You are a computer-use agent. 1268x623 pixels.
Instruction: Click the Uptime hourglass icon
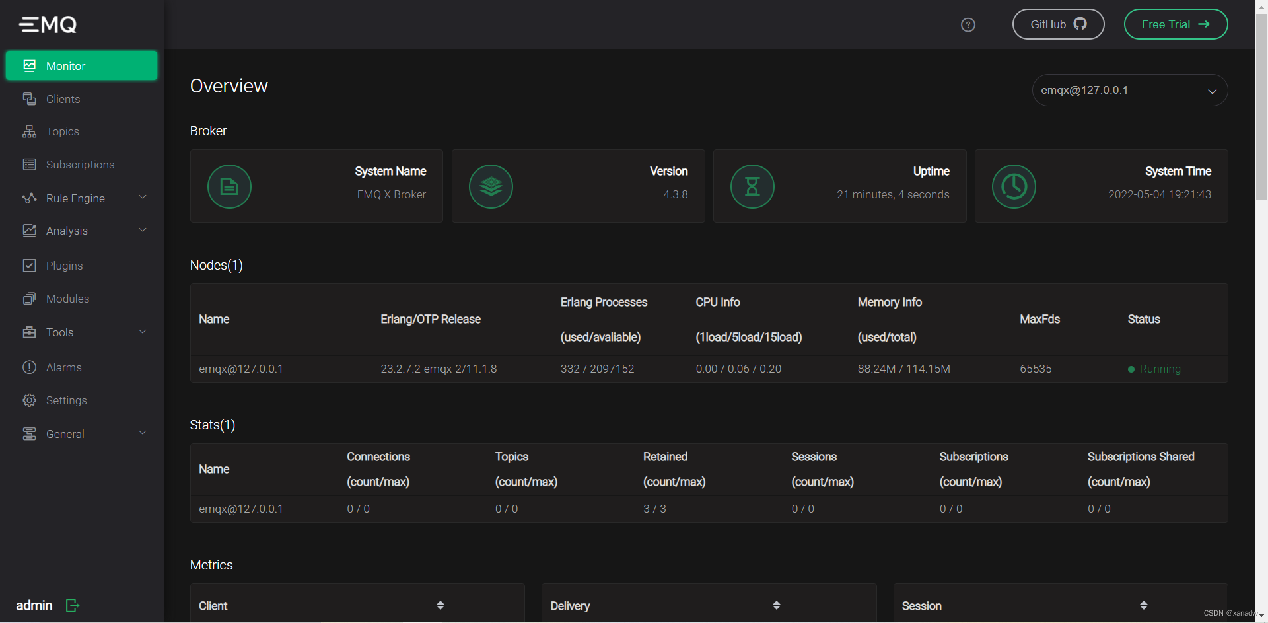click(x=752, y=187)
